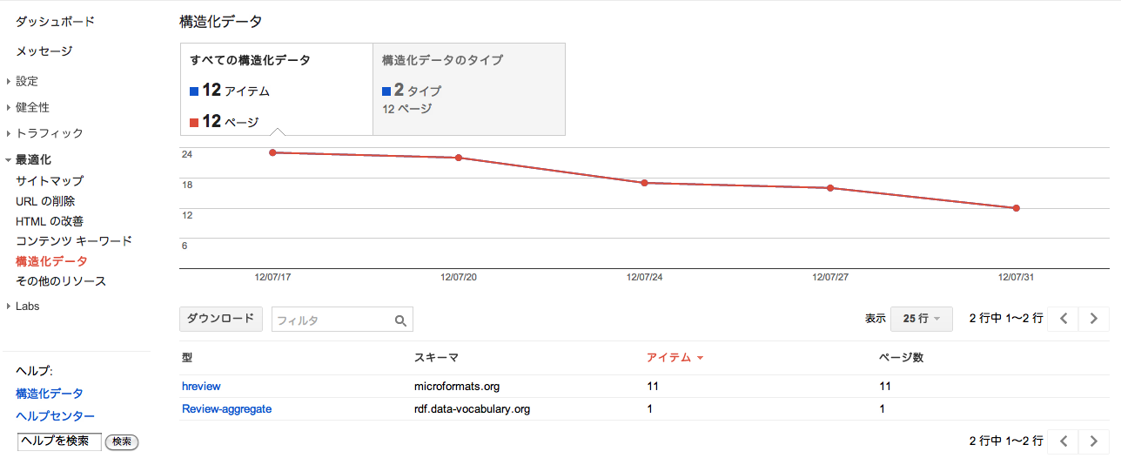
Task: Open the Review-aggregate link
Action: click(226, 408)
